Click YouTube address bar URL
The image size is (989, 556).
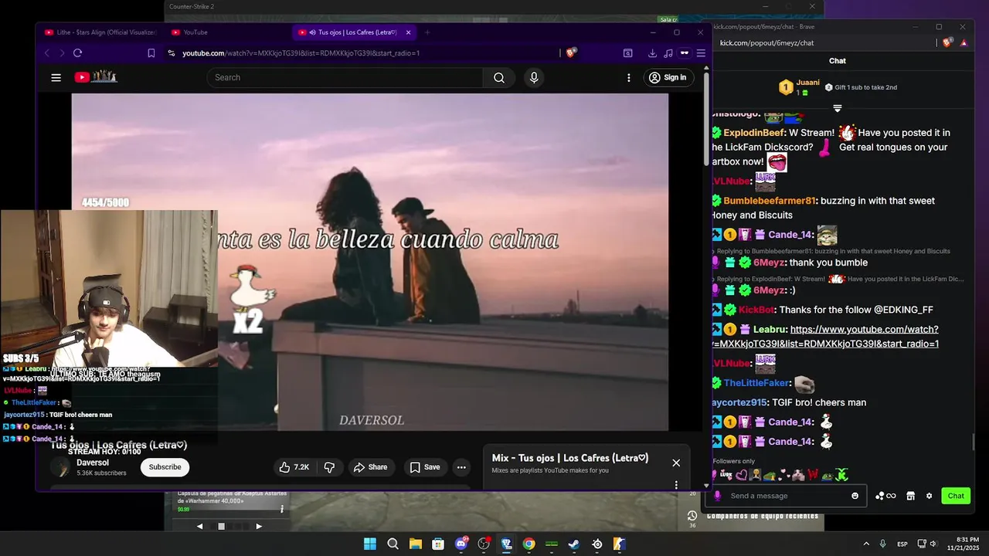coord(301,53)
